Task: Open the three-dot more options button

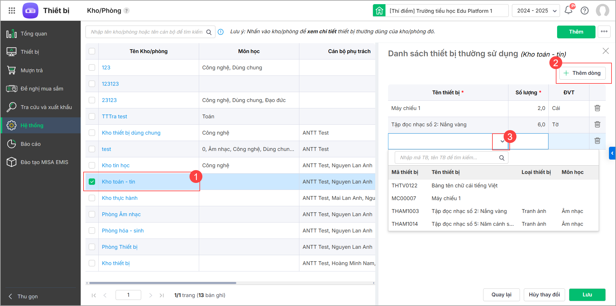Action: (x=604, y=32)
